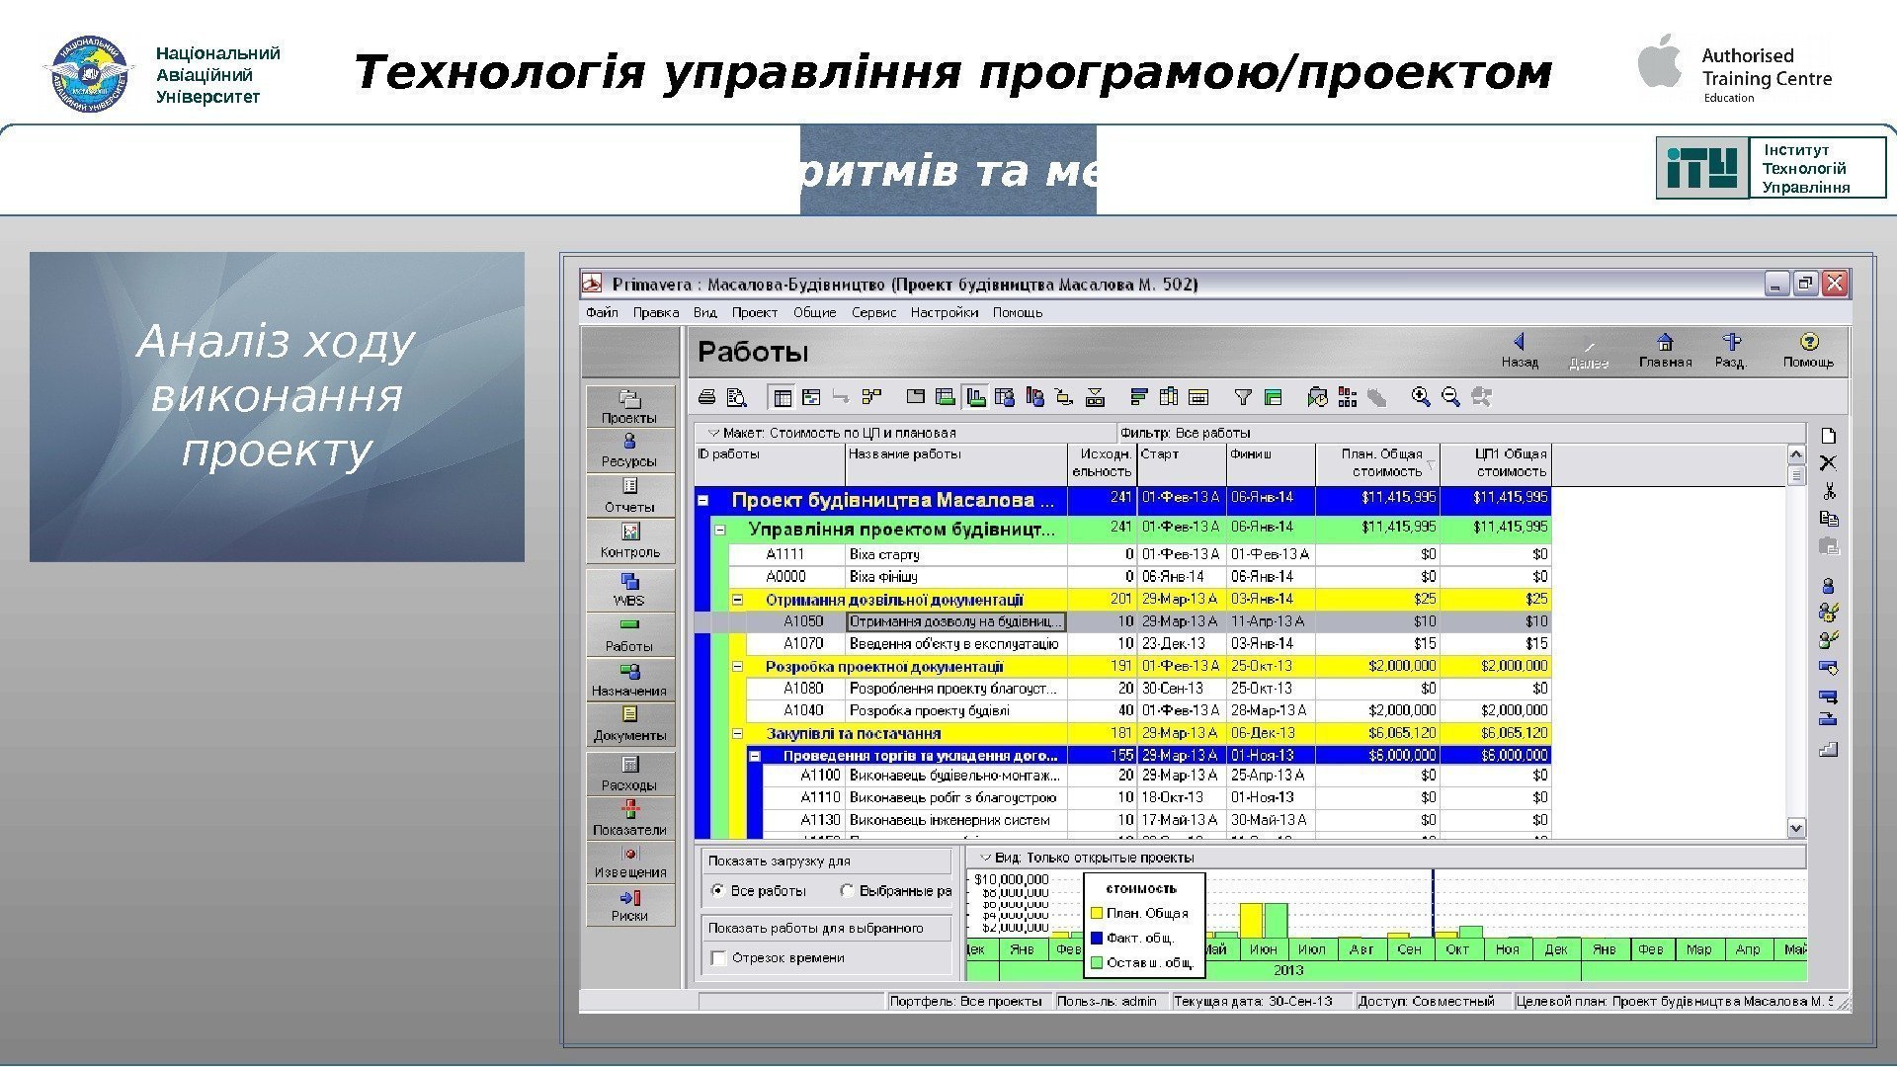Open the Риски sidebar icon
Viewport: 1897px width, 1067px height.
tap(629, 905)
